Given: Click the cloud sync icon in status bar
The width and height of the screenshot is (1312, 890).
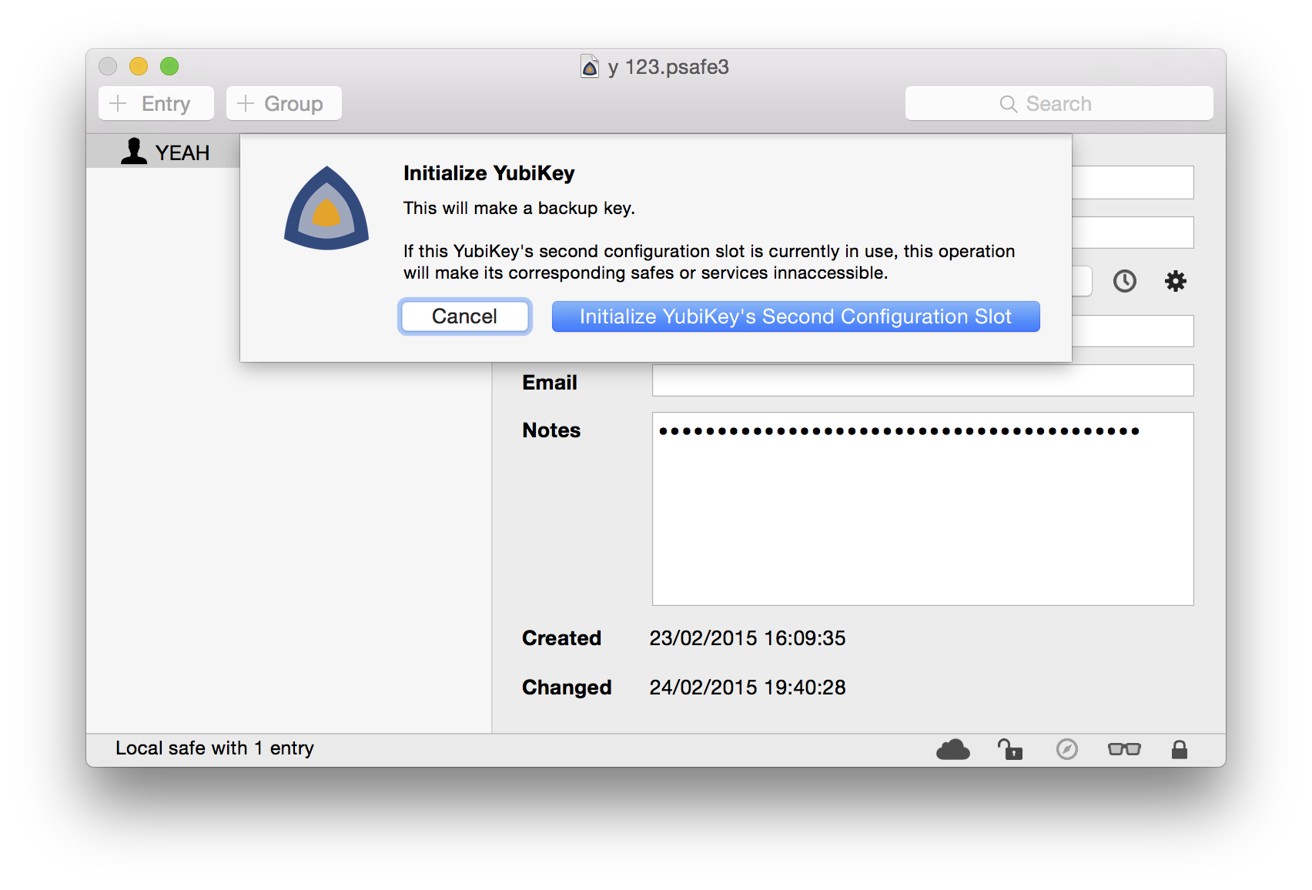Looking at the screenshot, I should (952, 749).
